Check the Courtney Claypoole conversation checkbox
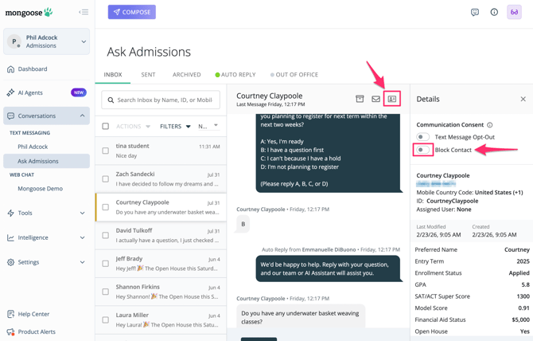The image size is (533, 341). point(106,207)
